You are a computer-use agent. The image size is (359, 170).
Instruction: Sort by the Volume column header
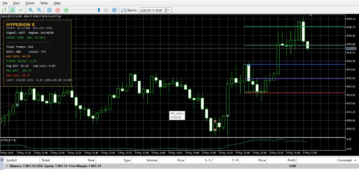pos(145,160)
